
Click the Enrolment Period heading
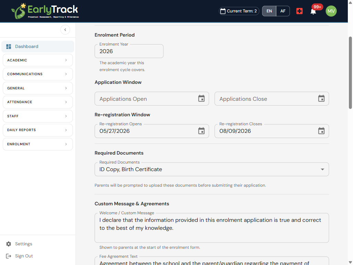[114, 35]
